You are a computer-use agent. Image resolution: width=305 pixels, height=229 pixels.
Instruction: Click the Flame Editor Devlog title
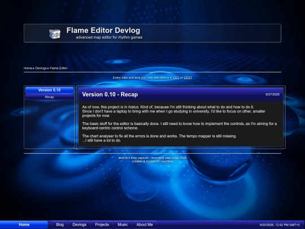[103, 31]
